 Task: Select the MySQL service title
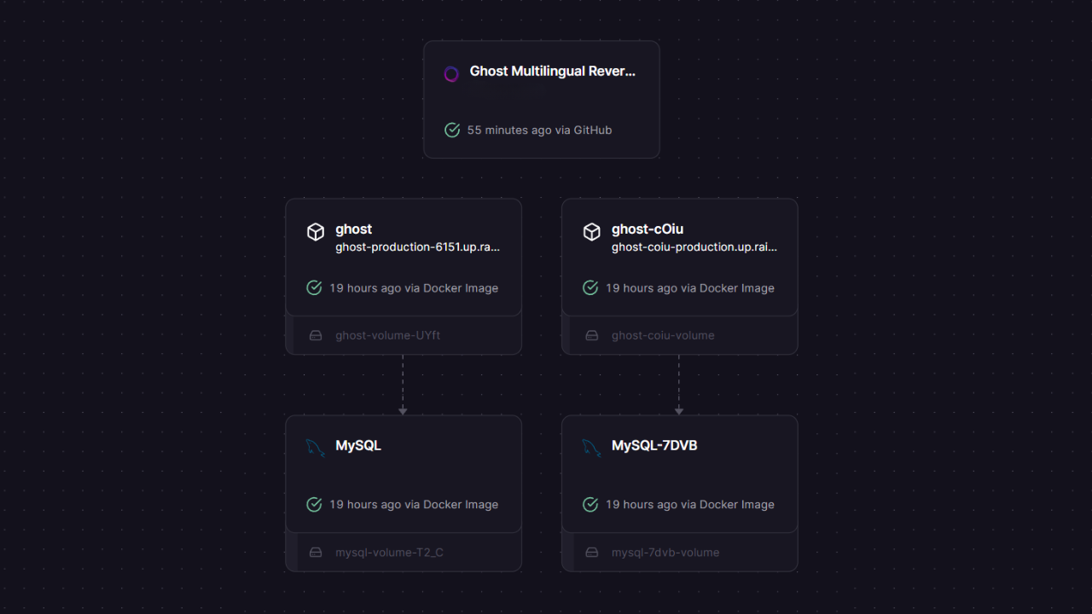(358, 445)
